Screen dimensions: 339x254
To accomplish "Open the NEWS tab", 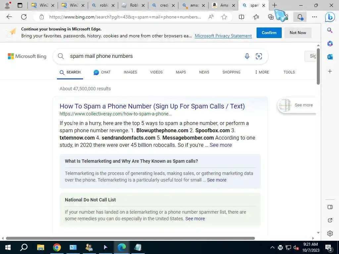I will click(204, 72).
